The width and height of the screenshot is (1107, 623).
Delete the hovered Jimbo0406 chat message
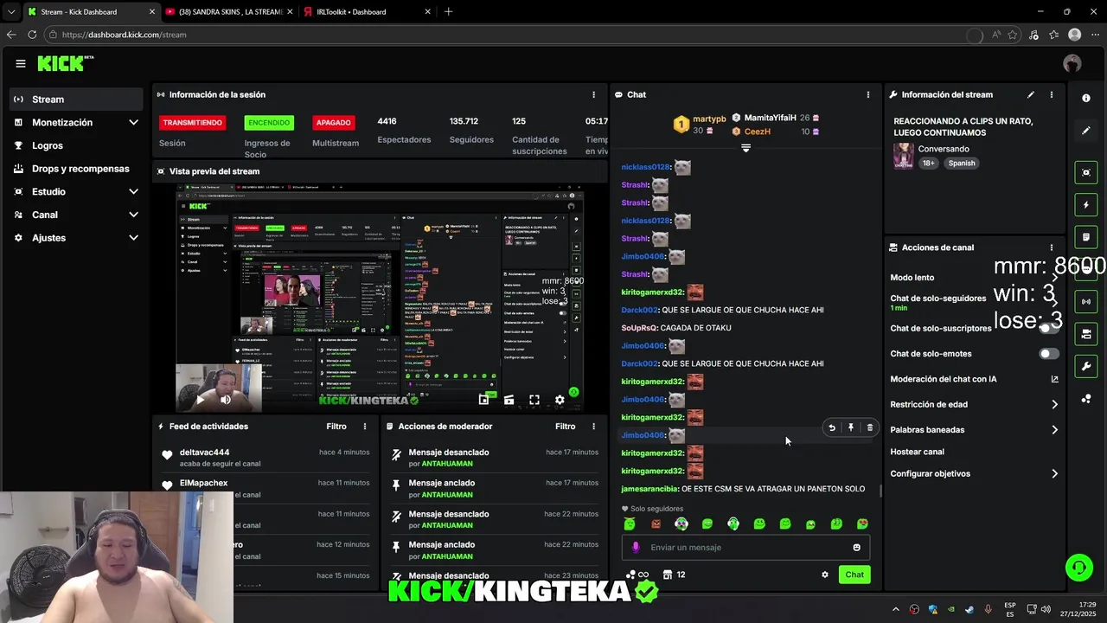pos(870,427)
